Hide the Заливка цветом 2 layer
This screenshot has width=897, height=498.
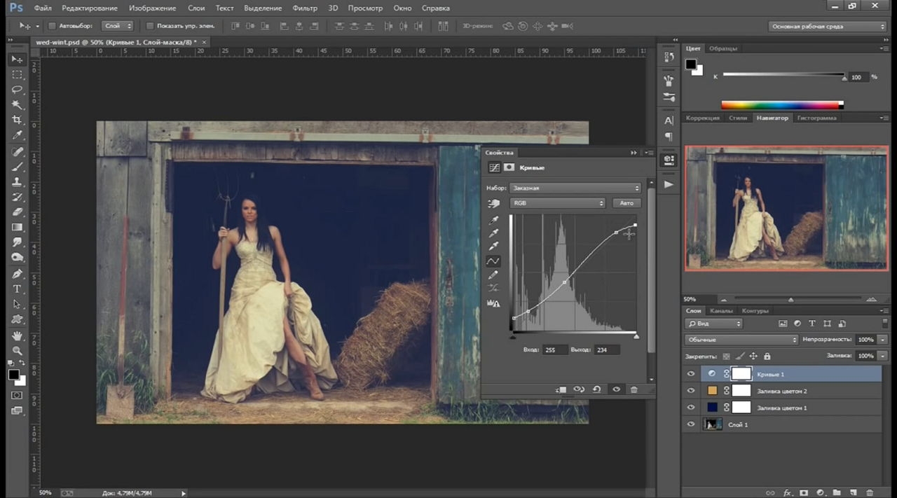[x=692, y=391]
